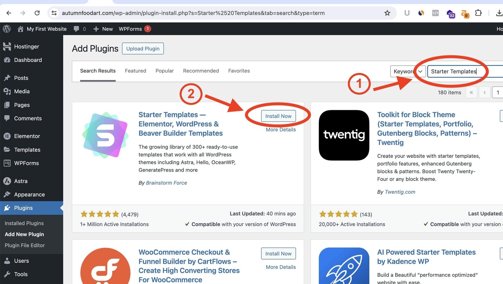Open Pages menu in sidebar
This screenshot has width=503, height=284.
(31, 105)
